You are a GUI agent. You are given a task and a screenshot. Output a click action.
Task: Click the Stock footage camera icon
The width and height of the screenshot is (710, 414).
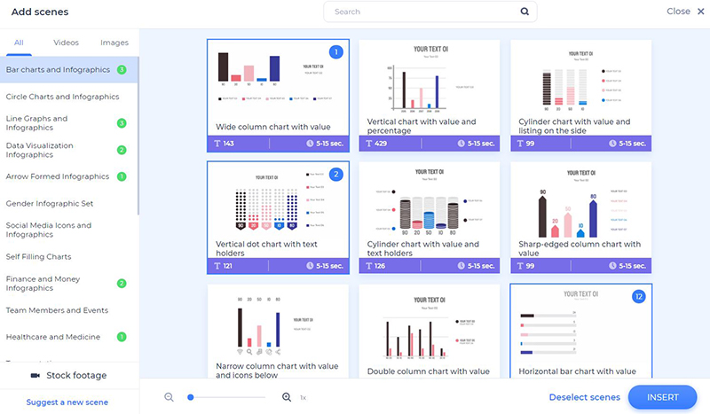pyautogui.click(x=35, y=376)
